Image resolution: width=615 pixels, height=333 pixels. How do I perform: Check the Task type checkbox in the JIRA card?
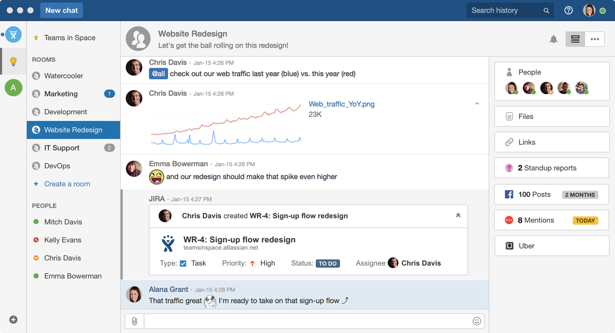point(183,263)
